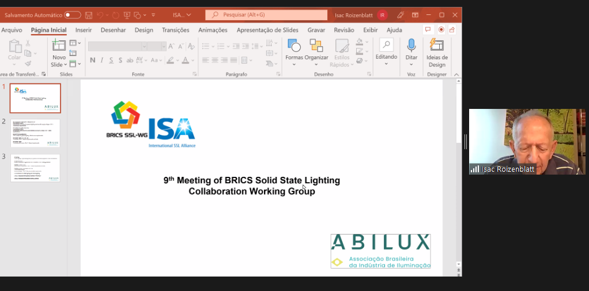Click the Clear Formatting icon

coord(191,47)
